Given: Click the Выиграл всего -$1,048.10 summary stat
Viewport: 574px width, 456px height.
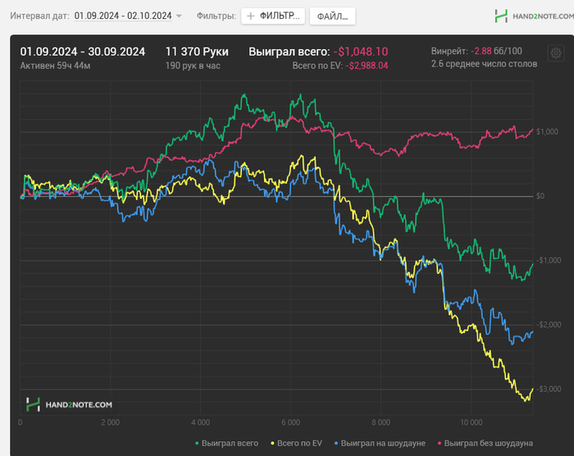Looking at the screenshot, I should pyautogui.click(x=318, y=52).
